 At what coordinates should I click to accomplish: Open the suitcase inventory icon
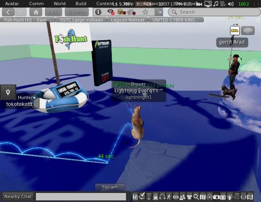click(x=223, y=197)
